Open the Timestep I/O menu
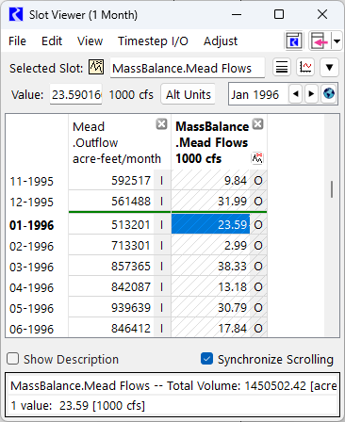Screen dimensions: 345x422 (x=153, y=41)
